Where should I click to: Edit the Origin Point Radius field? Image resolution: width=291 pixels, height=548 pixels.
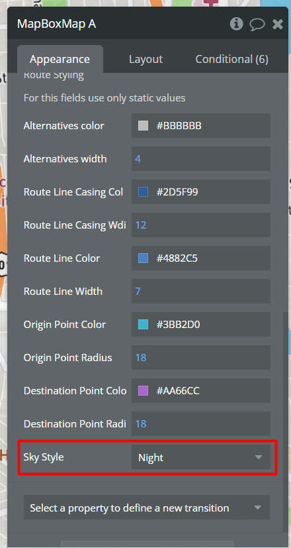(x=201, y=357)
